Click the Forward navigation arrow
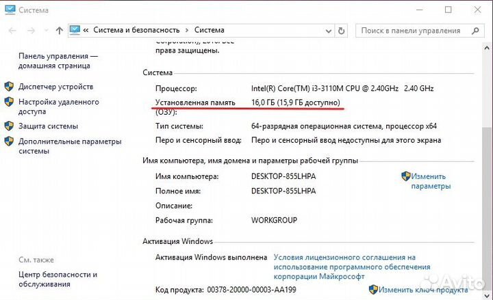The width and height of the screenshot is (493, 300). coord(31,31)
